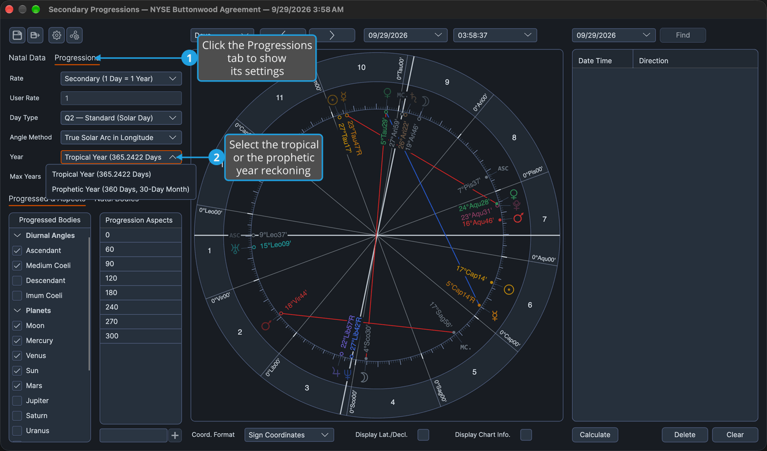The image size is (767, 451).
Task: Toggle the Display Lat./Decl. checkbox
Action: [x=423, y=435]
